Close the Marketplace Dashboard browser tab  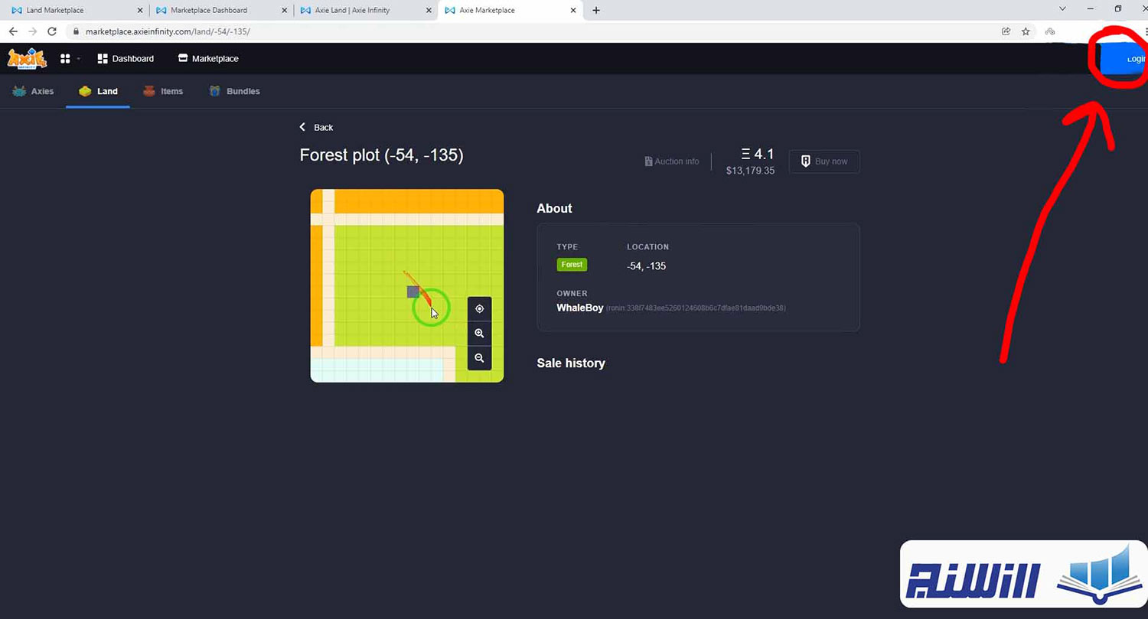[x=285, y=11]
